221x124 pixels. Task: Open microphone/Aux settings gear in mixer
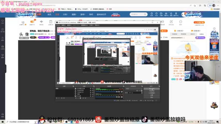pos(122,97)
